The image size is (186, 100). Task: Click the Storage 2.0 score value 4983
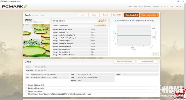102,21
